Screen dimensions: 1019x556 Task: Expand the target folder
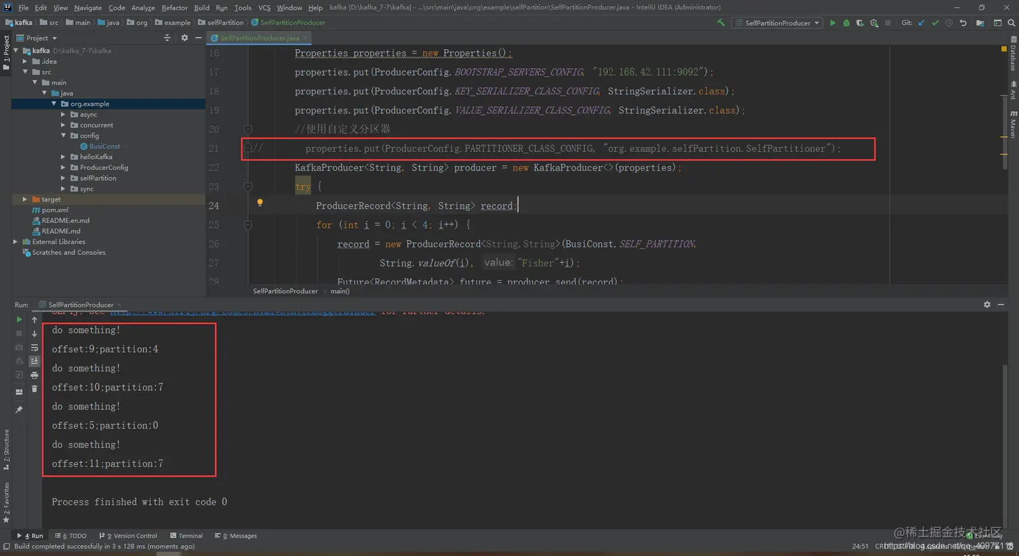pyautogui.click(x=26, y=199)
